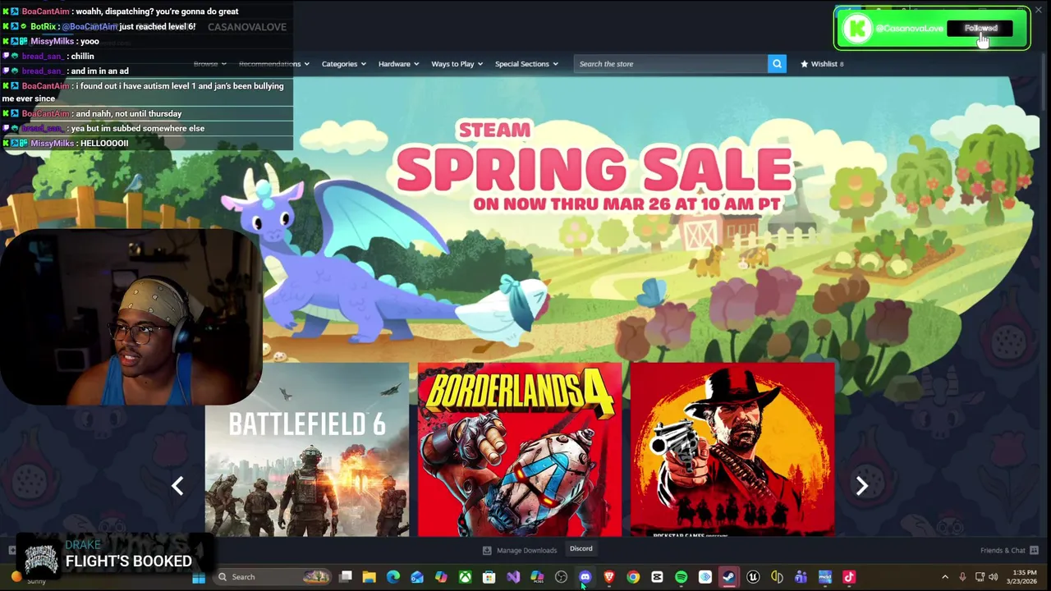
Task: Launch Brave browser from taskbar
Action: tap(608, 577)
